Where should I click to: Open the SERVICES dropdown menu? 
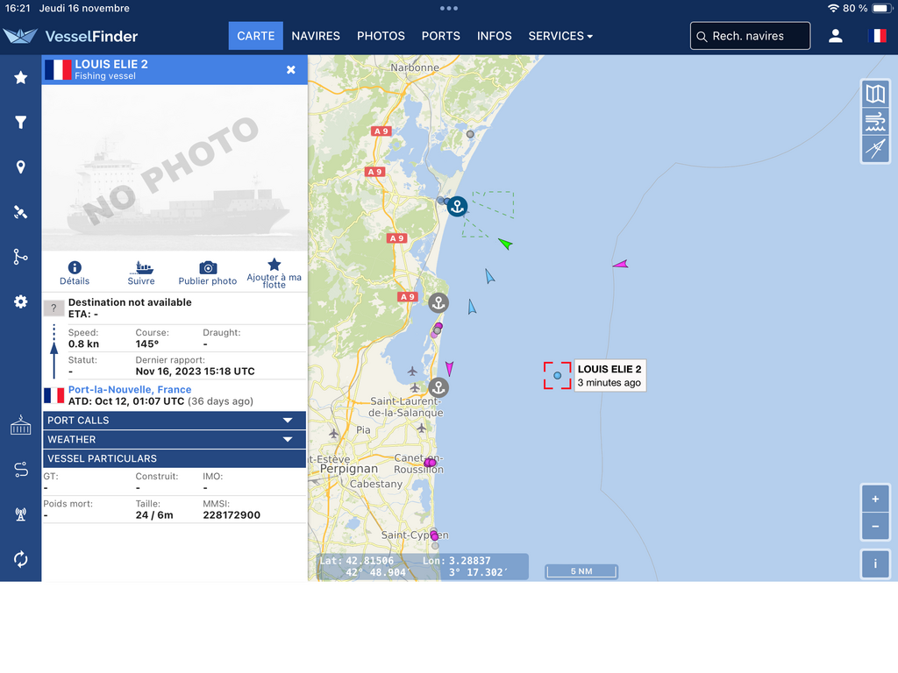tap(560, 36)
